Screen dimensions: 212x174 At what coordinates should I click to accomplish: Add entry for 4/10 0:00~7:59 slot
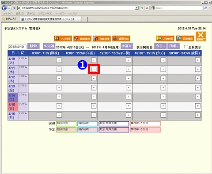(59, 60)
